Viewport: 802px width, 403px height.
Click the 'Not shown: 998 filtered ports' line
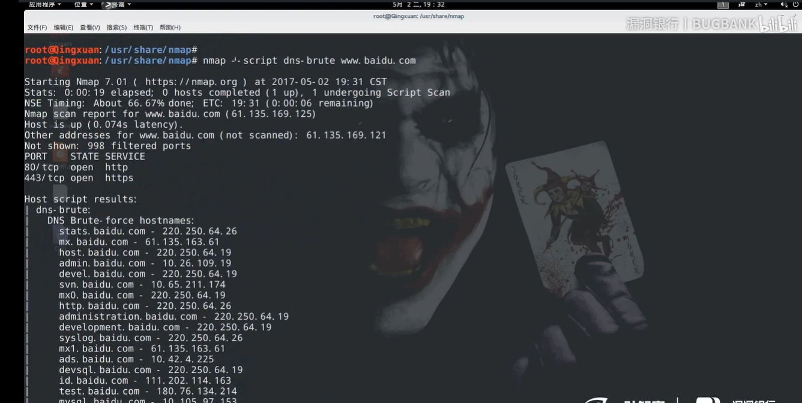coord(107,146)
